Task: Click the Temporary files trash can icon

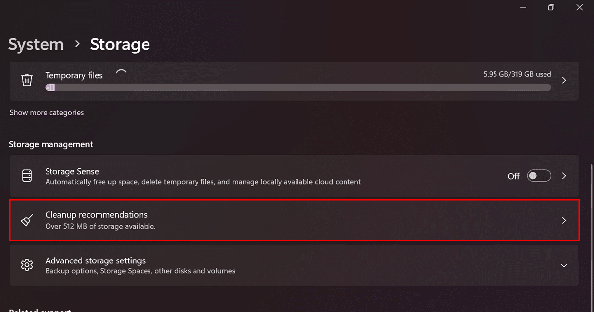Action: point(27,80)
